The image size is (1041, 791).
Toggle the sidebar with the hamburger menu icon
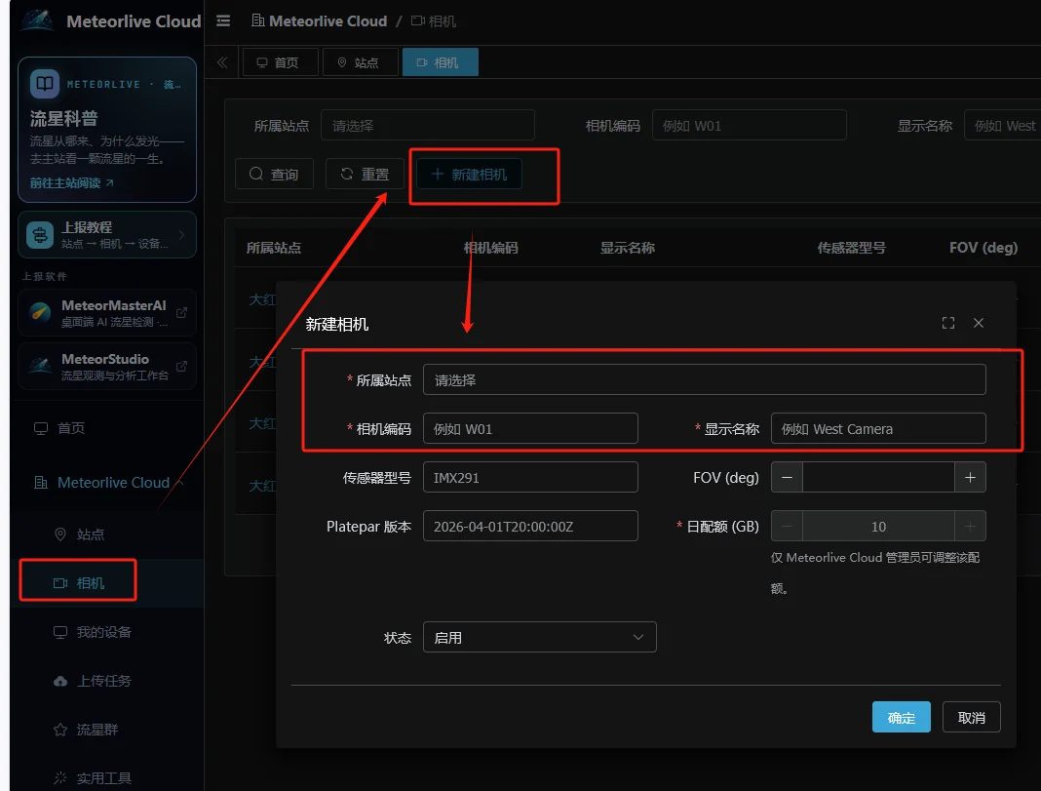[224, 21]
